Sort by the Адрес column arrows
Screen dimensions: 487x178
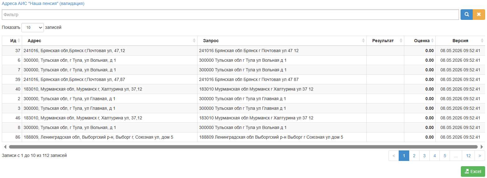click(194, 41)
